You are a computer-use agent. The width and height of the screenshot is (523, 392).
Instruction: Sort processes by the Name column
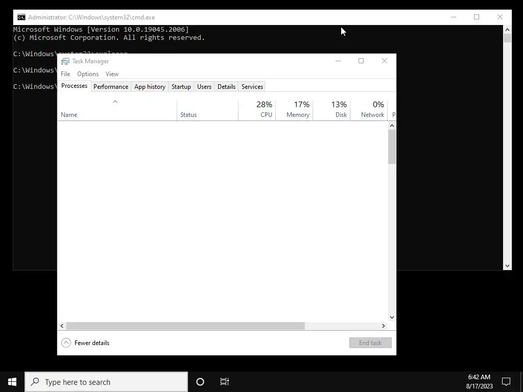click(117, 110)
